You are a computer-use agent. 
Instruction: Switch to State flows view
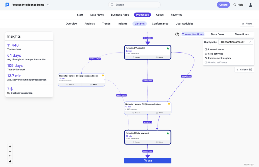(x=217, y=34)
